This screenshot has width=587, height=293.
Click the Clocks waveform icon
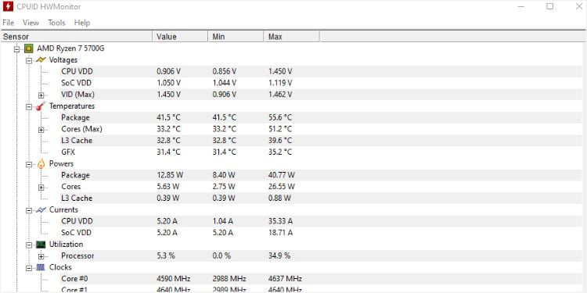point(41,267)
